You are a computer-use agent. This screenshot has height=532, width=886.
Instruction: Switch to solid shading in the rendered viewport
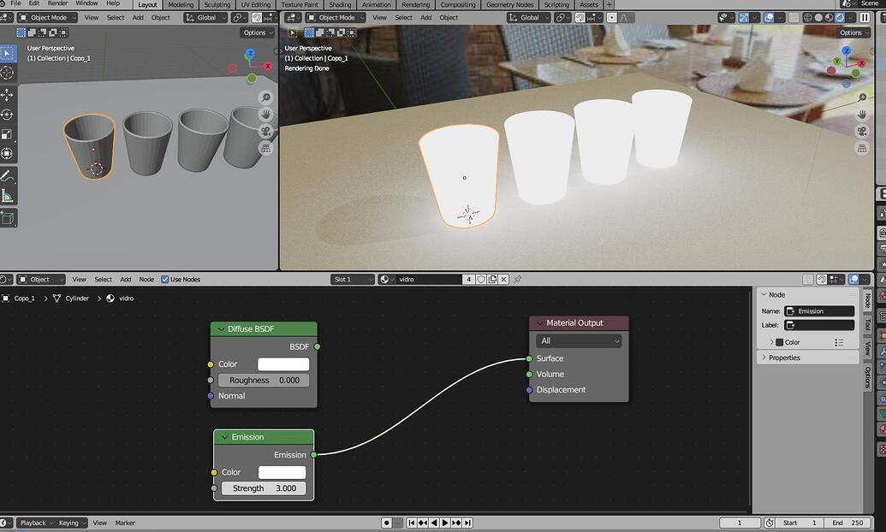818,17
